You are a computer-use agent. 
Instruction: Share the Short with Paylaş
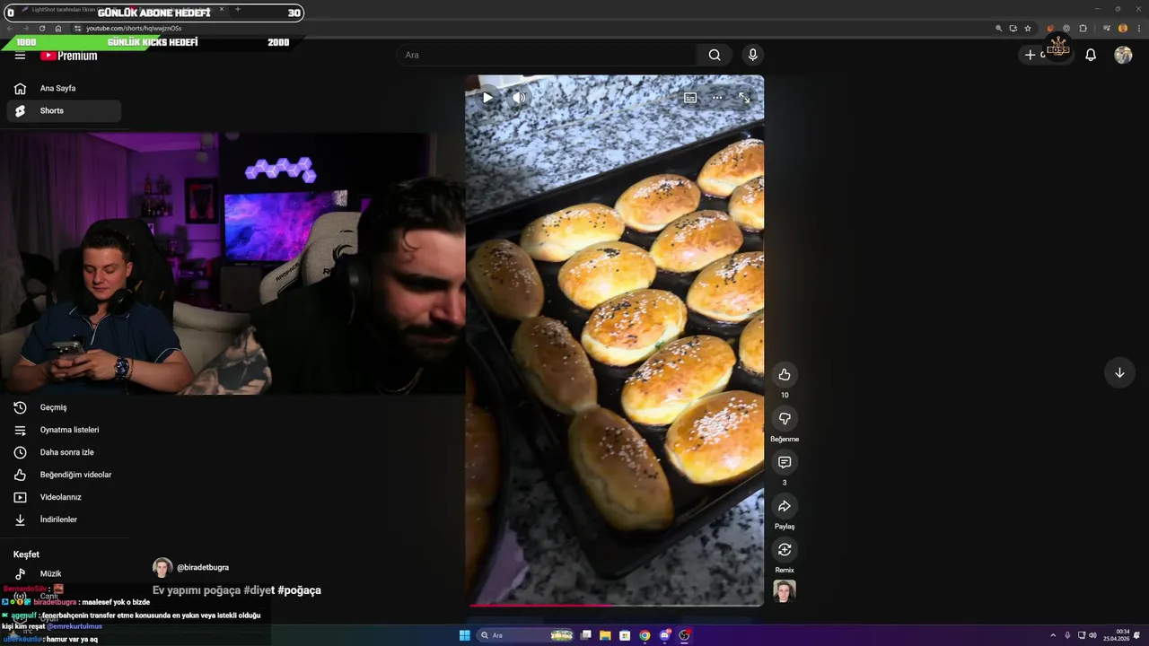pos(785,506)
